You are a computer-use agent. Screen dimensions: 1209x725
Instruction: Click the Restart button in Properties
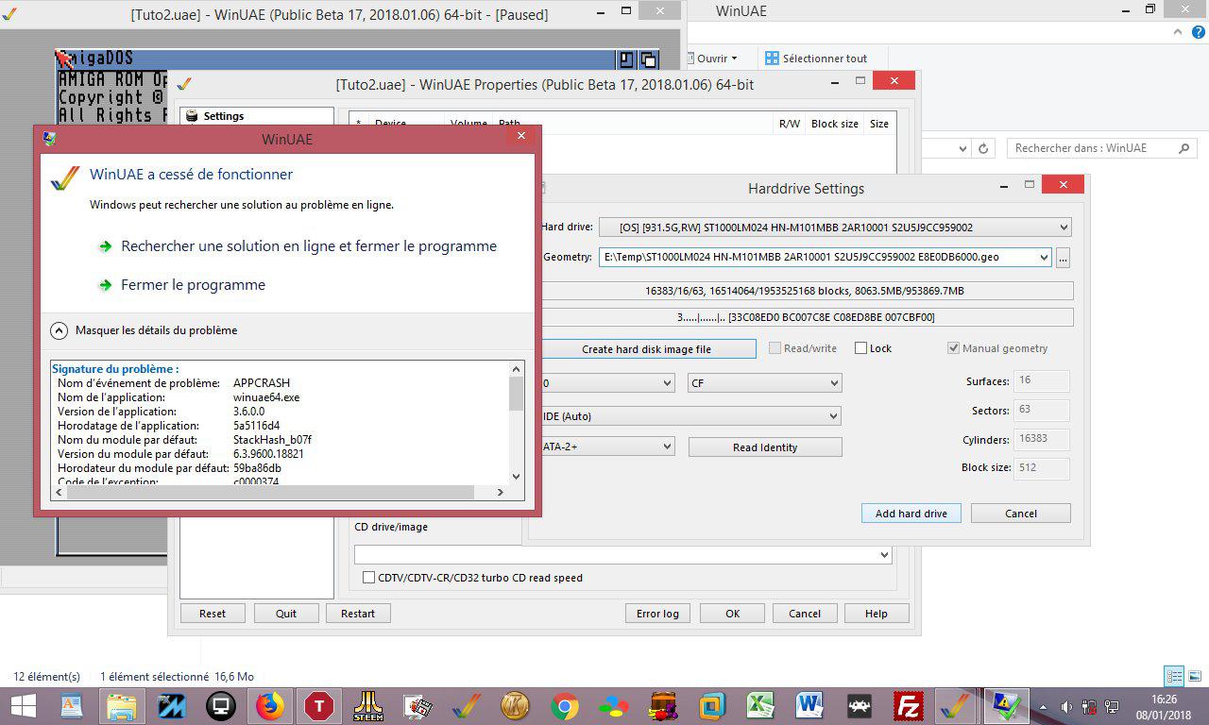pyautogui.click(x=358, y=614)
